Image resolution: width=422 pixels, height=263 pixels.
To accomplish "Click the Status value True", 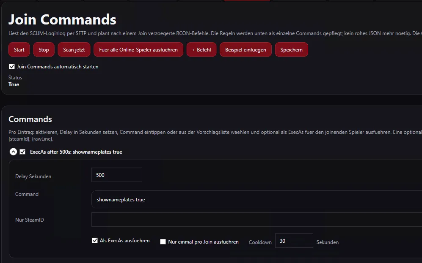I will 14,84.
